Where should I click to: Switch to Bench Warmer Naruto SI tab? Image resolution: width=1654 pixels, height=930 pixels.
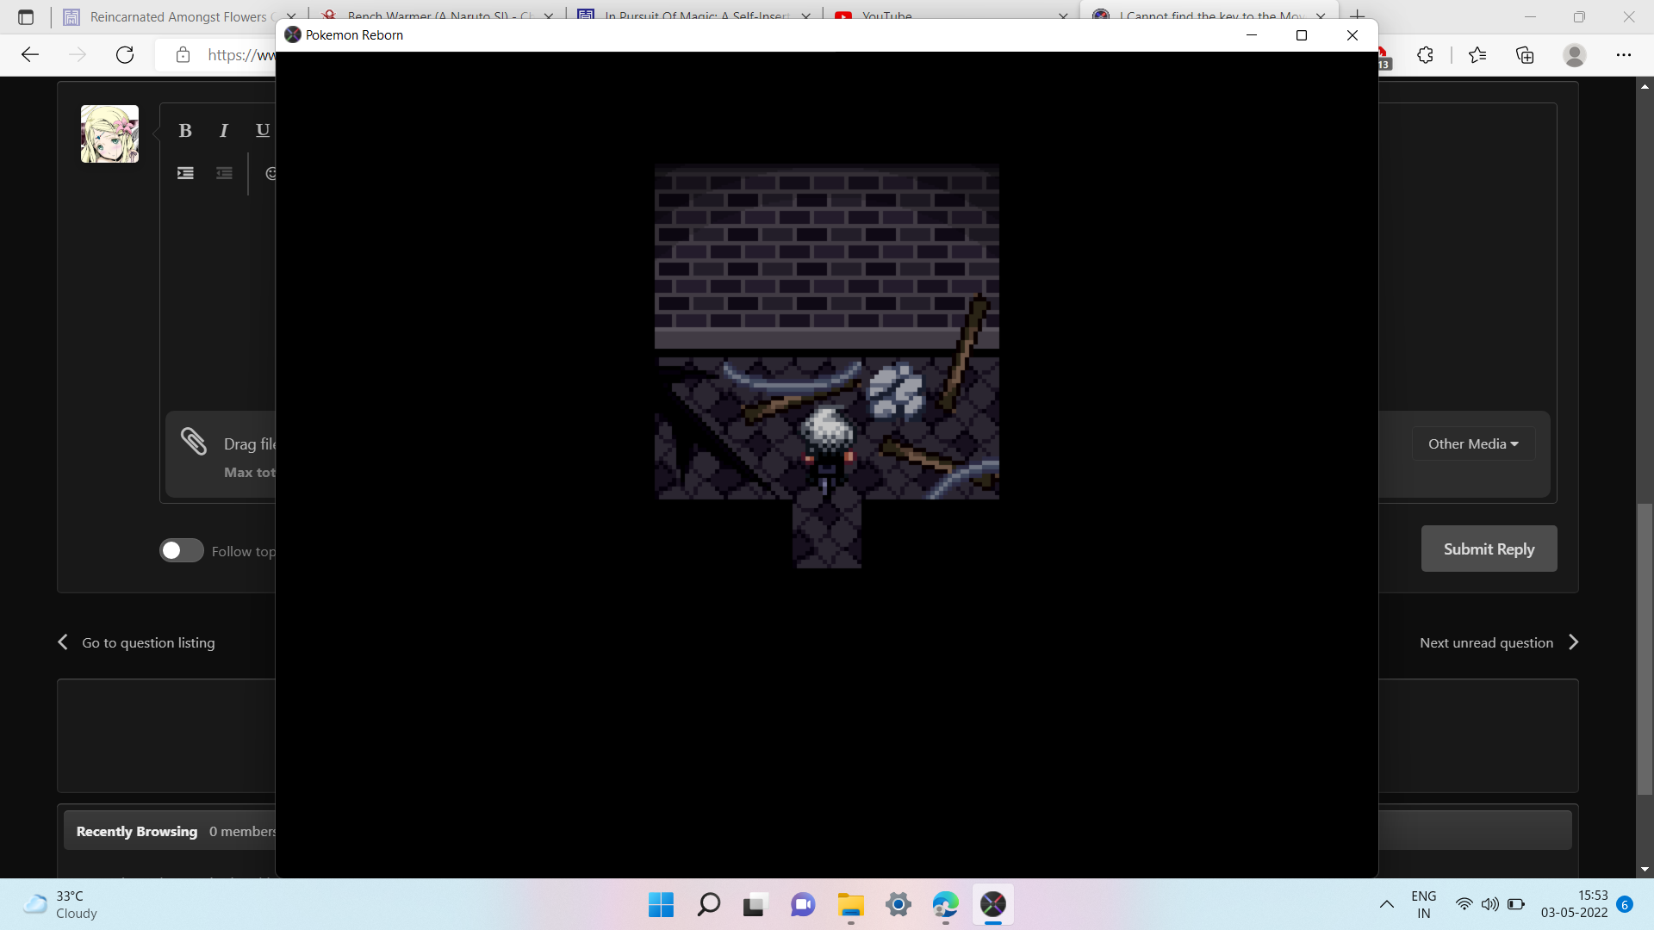click(x=436, y=17)
